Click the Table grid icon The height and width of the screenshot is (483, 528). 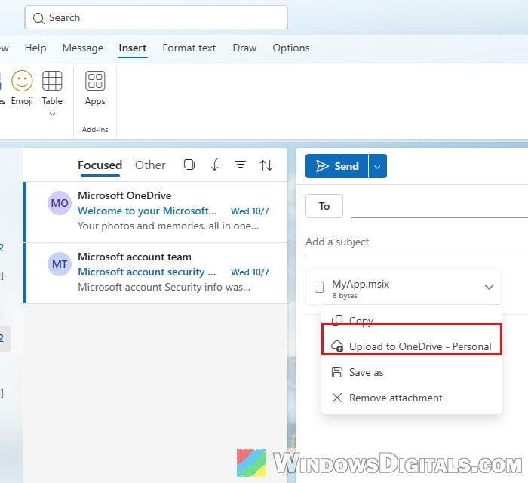pyautogui.click(x=52, y=81)
